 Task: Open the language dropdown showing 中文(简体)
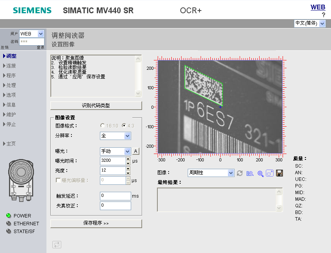(310, 23)
